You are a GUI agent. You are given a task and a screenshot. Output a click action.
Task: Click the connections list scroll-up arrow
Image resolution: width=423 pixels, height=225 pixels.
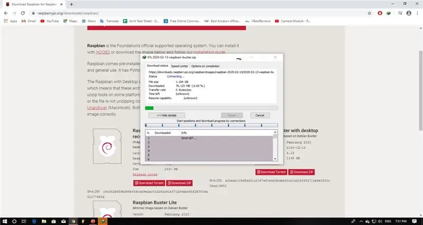point(275,132)
